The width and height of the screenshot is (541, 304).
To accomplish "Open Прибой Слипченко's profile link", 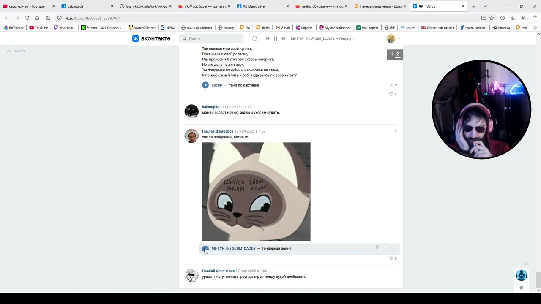I will (x=218, y=271).
